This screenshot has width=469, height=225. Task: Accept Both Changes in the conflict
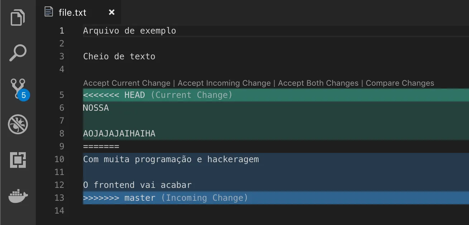[318, 83]
